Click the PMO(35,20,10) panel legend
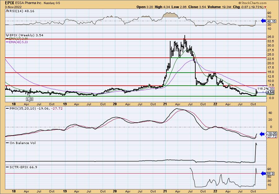The image size is (279, 194). [x=34, y=109]
